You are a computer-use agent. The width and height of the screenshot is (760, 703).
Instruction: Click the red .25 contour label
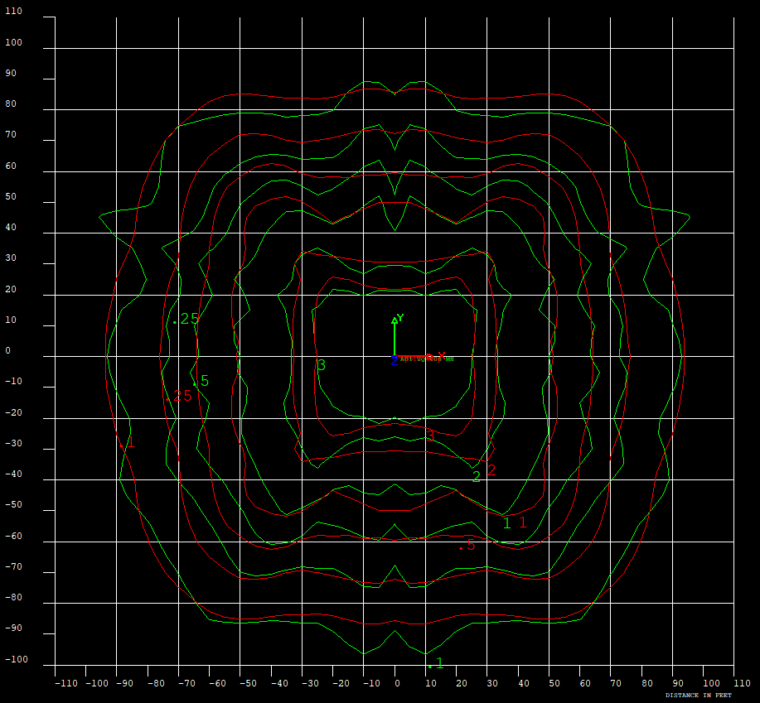(x=178, y=396)
